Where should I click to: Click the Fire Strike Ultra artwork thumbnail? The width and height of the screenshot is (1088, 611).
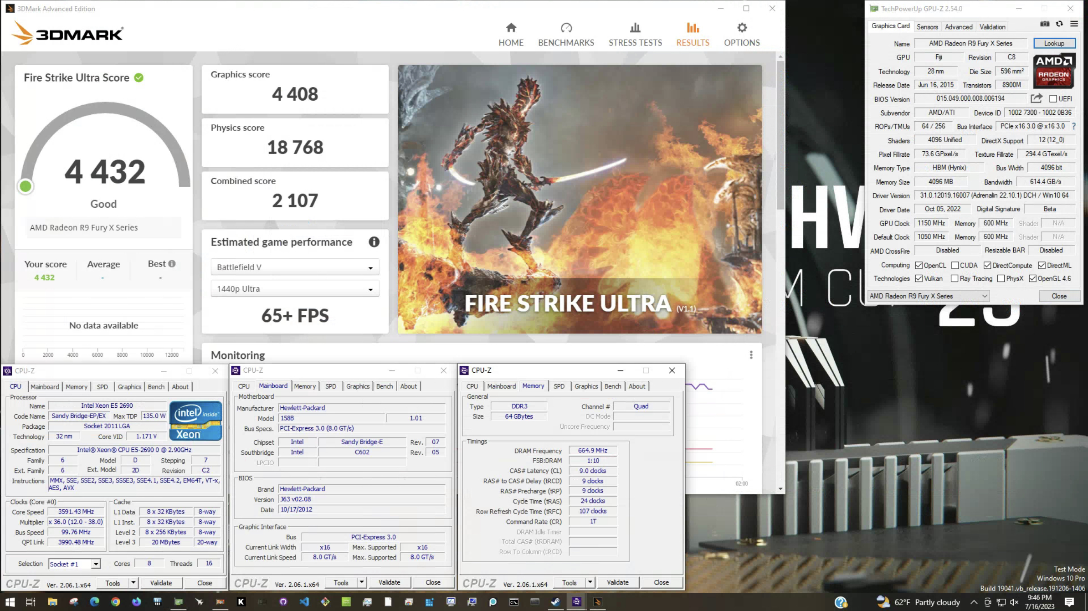[x=580, y=199]
